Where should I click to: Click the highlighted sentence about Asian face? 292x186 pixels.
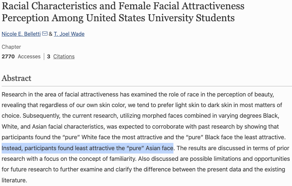87,148
